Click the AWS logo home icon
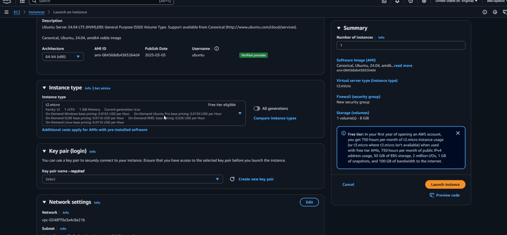The image size is (507, 235). point(7,1)
